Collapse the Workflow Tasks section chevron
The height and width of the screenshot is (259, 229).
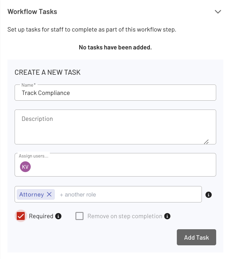pos(218,12)
